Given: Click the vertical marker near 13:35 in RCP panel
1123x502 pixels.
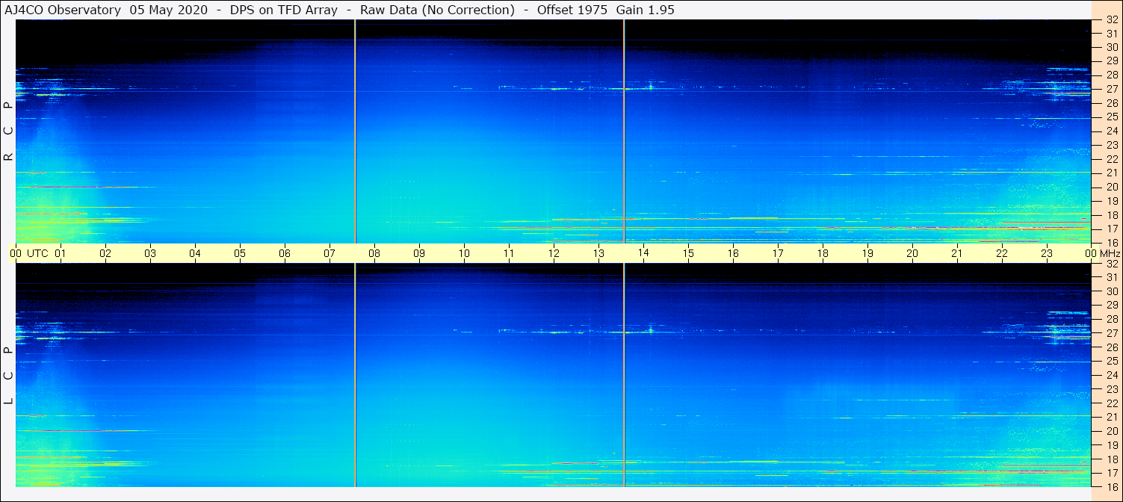Looking at the screenshot, I should [624, 131].
